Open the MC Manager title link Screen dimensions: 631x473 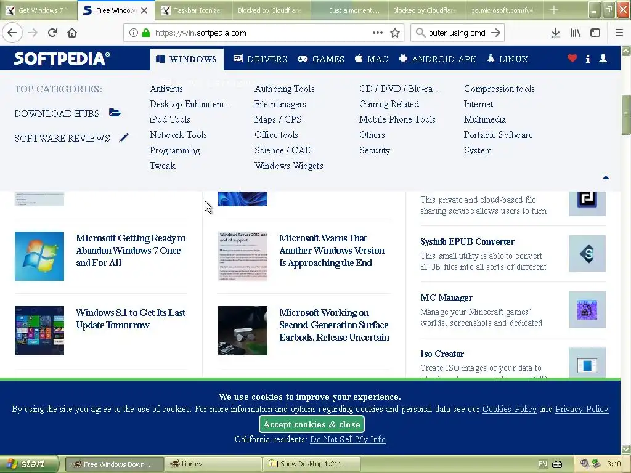pyautogui.click(x=446, y=297)
